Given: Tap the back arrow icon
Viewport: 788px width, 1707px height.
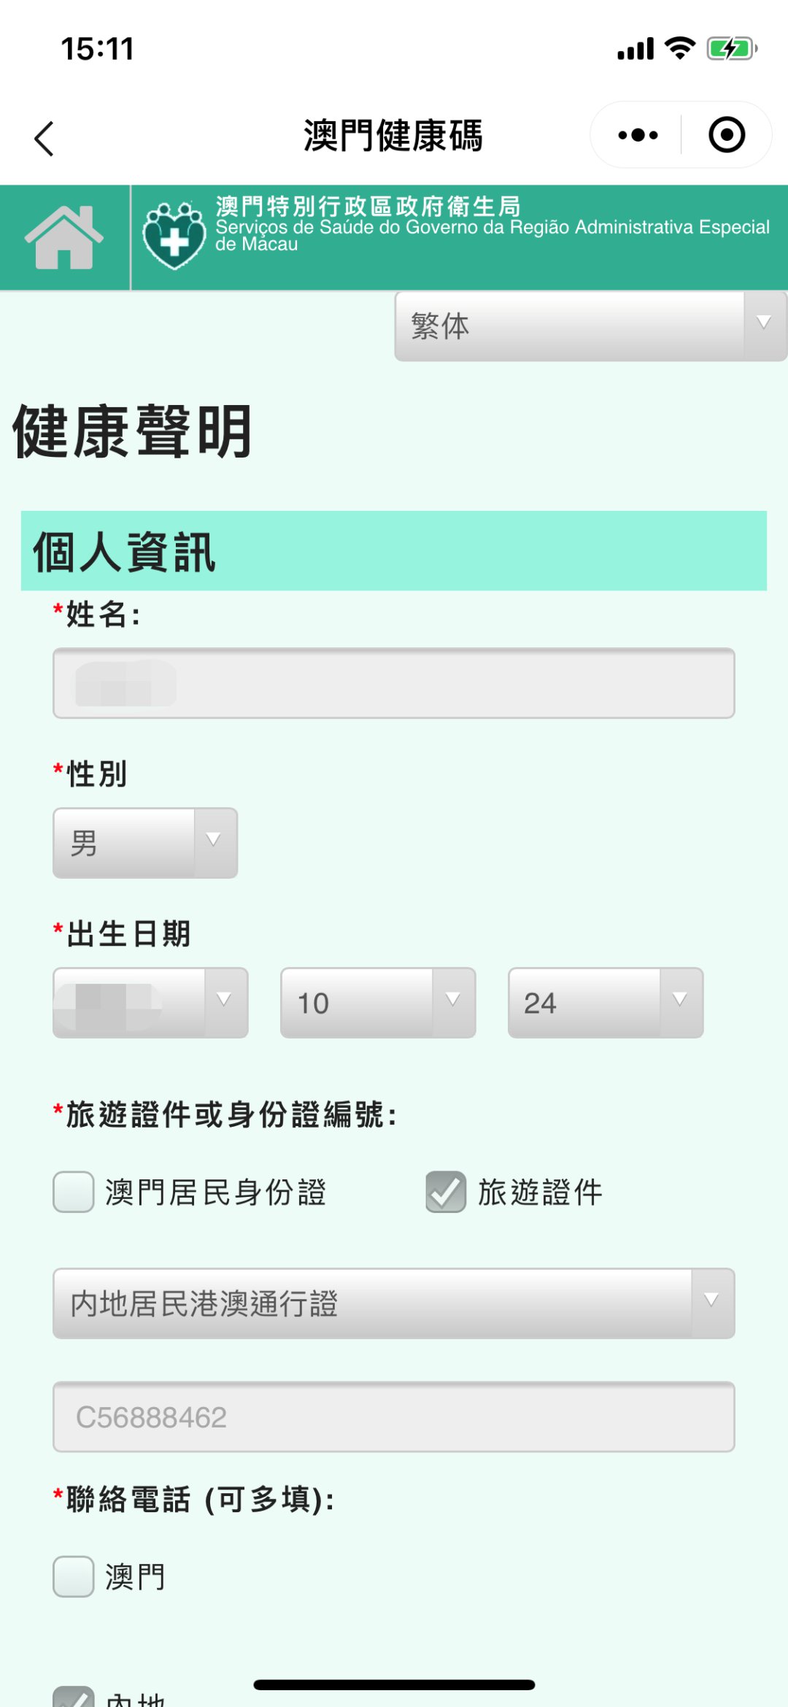Looking at the screenshot, I should pyautogui.click(x=45, y=138).
